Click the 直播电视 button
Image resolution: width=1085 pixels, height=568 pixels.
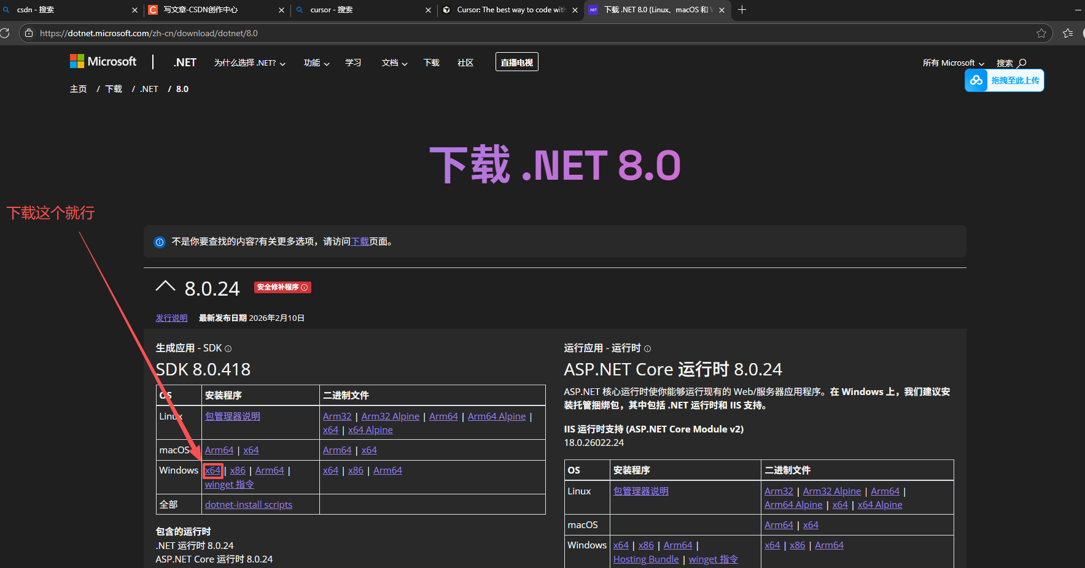click(x=517, y=62)
